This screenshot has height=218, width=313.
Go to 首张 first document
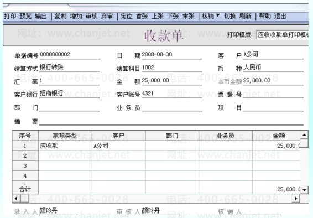[142, 16]
